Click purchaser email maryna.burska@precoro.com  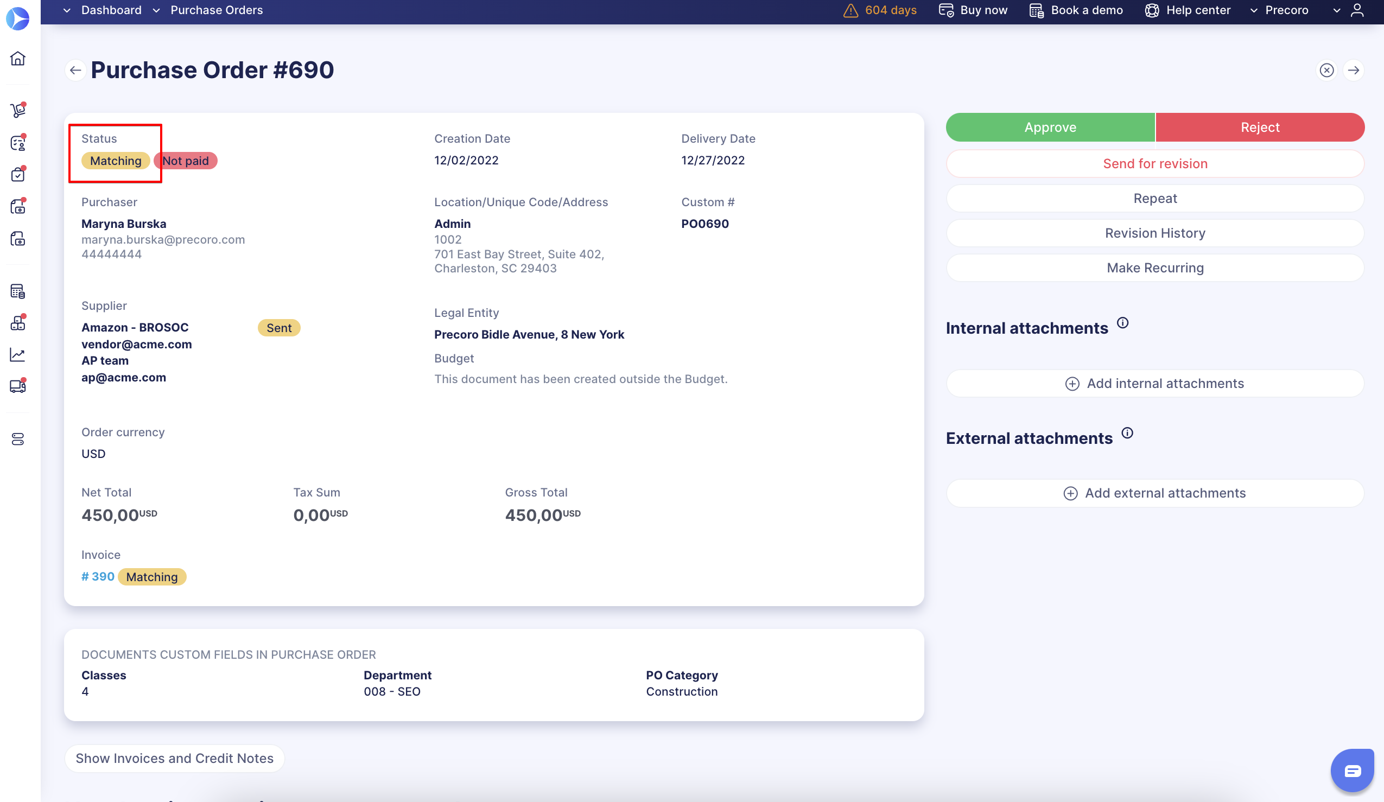[x=163, y=240]
